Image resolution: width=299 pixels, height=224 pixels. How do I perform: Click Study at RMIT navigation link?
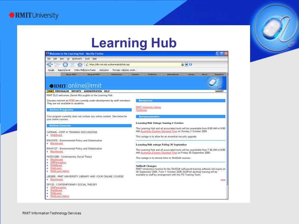pyautogui.click(x=94, y=74)
